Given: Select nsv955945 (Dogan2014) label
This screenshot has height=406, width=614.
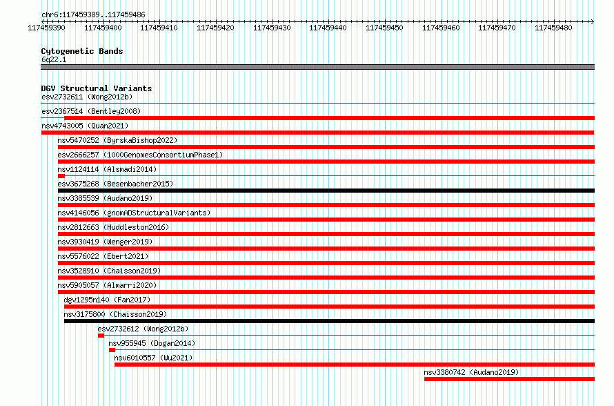Looking at the screenshot, I should 152,343.
